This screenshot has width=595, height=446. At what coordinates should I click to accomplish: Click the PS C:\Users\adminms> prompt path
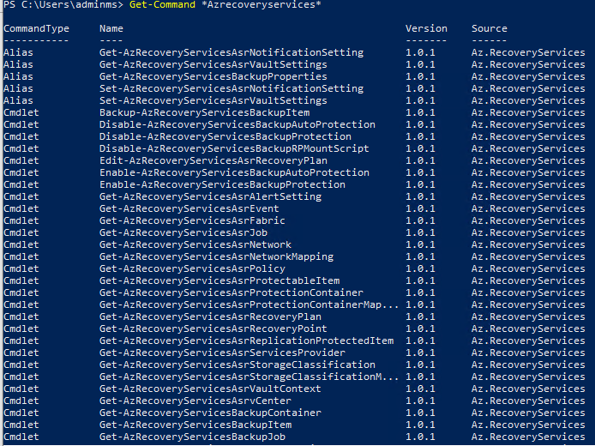pyautogui.click(x=63, y=5)
